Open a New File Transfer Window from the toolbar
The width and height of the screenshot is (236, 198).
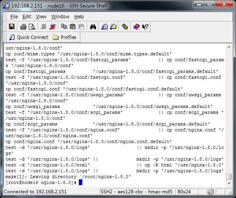click(x=113, y=27)
